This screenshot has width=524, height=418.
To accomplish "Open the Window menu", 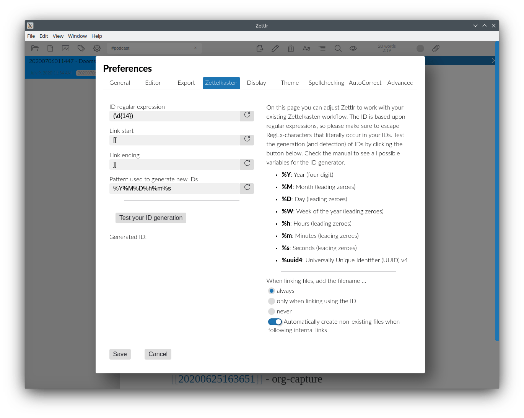I will click(78, 36).
